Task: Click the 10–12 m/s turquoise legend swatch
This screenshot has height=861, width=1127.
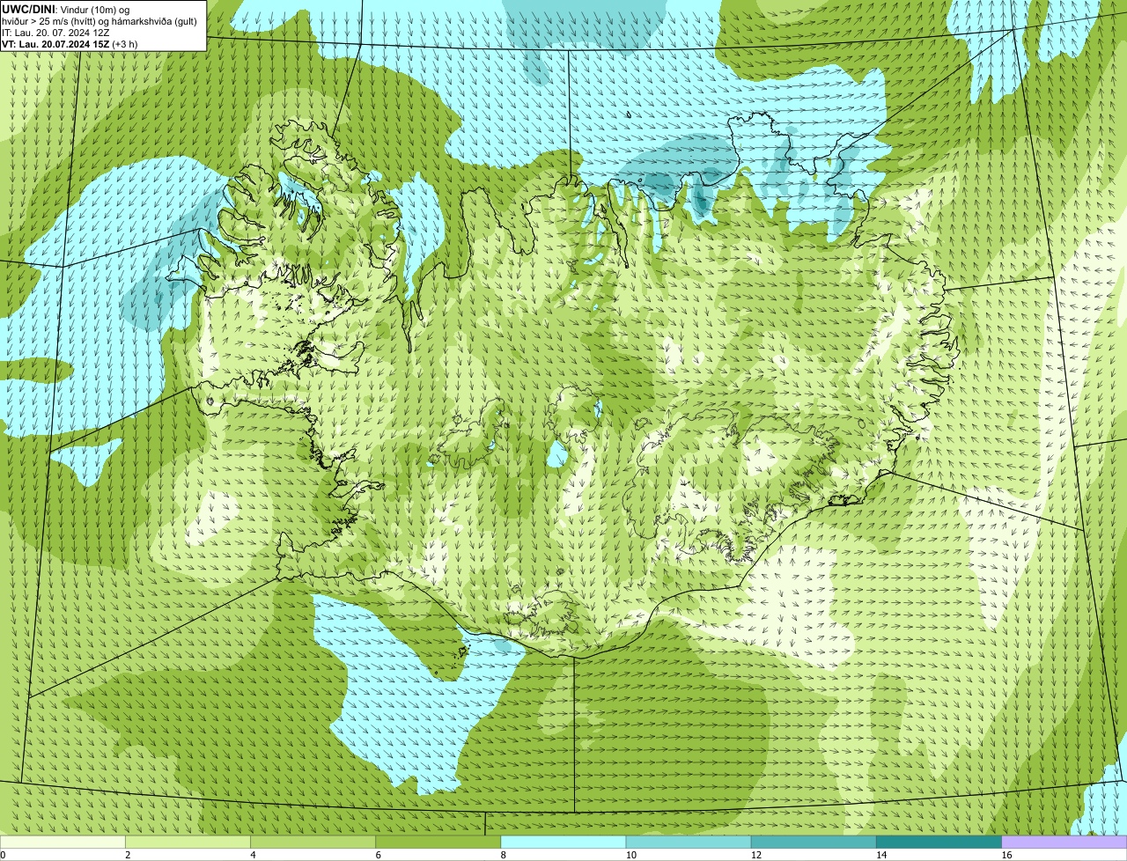Action: click(x=689, y=842)
